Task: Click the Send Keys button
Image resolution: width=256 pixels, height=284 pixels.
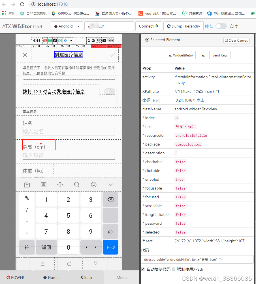Action: pos(220,55)
